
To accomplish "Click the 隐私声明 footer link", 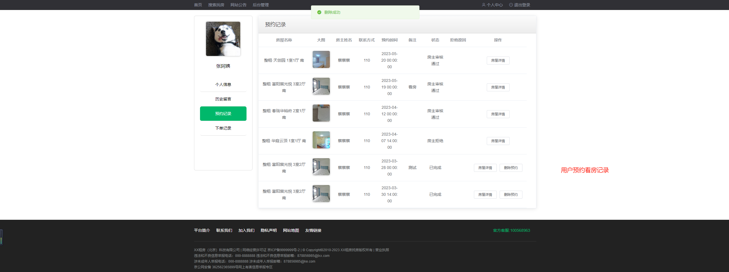I will click(268, 230).
